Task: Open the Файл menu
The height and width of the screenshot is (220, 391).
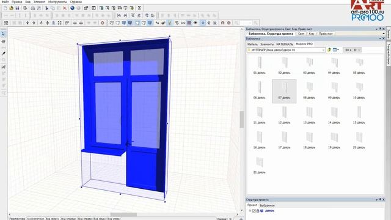Action: (5, 2)
